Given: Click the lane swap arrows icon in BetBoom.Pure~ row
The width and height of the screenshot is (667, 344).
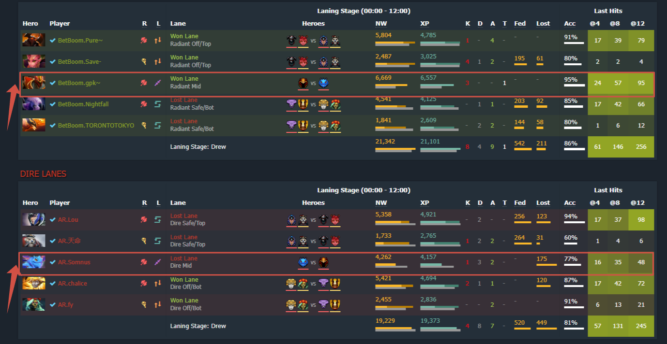Looking at the screenshot, I should pyautogui.click(x=158, y=40).
